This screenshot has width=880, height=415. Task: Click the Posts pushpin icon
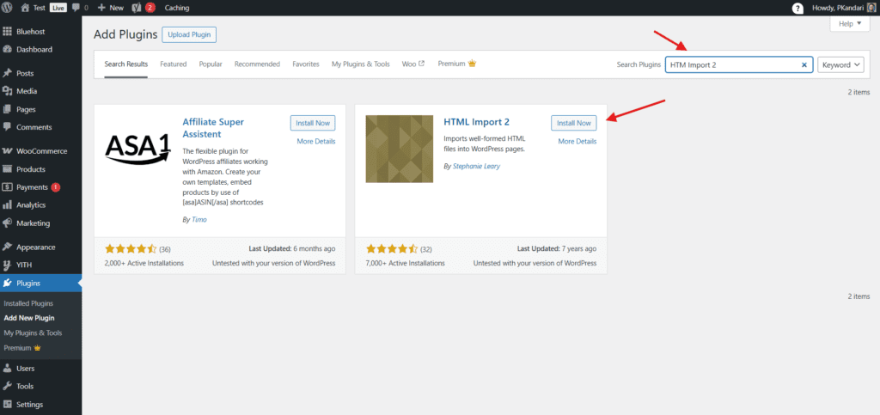coord(7,74)
